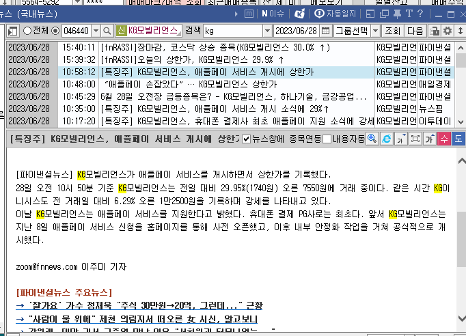Expand the 046440 stock code dropdown

coord(96,31)
